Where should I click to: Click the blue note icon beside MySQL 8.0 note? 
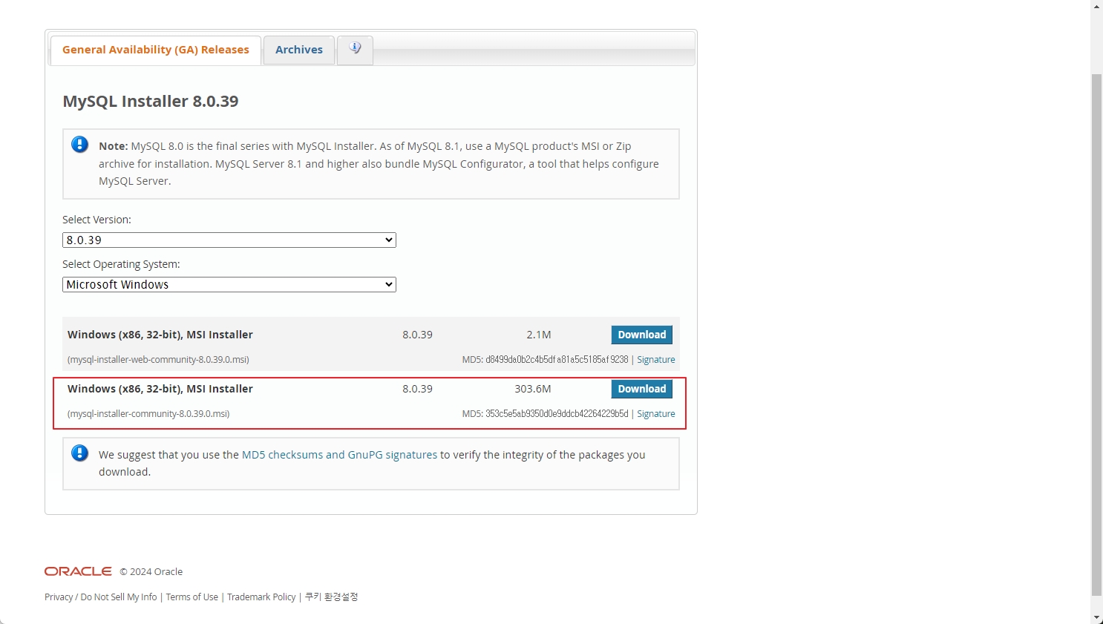coord(80,145)
